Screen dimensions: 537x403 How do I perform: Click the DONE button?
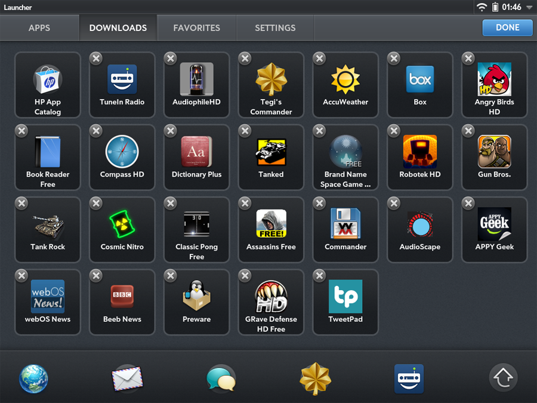click(x=508, y=27)
